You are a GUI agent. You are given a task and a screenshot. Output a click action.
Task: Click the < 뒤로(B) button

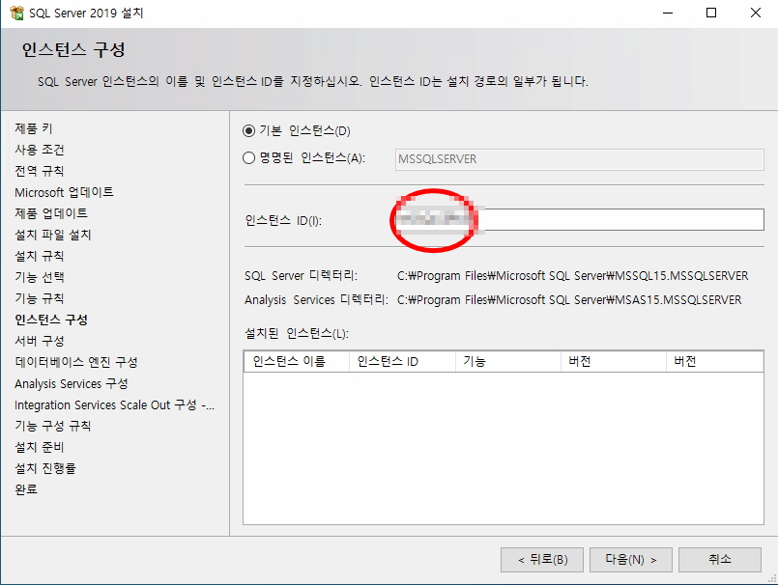542,560
